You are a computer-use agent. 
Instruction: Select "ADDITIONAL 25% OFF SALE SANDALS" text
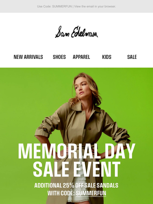pos(76,185)
